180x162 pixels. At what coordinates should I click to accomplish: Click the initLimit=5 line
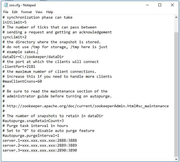click(x=14, y=22)
